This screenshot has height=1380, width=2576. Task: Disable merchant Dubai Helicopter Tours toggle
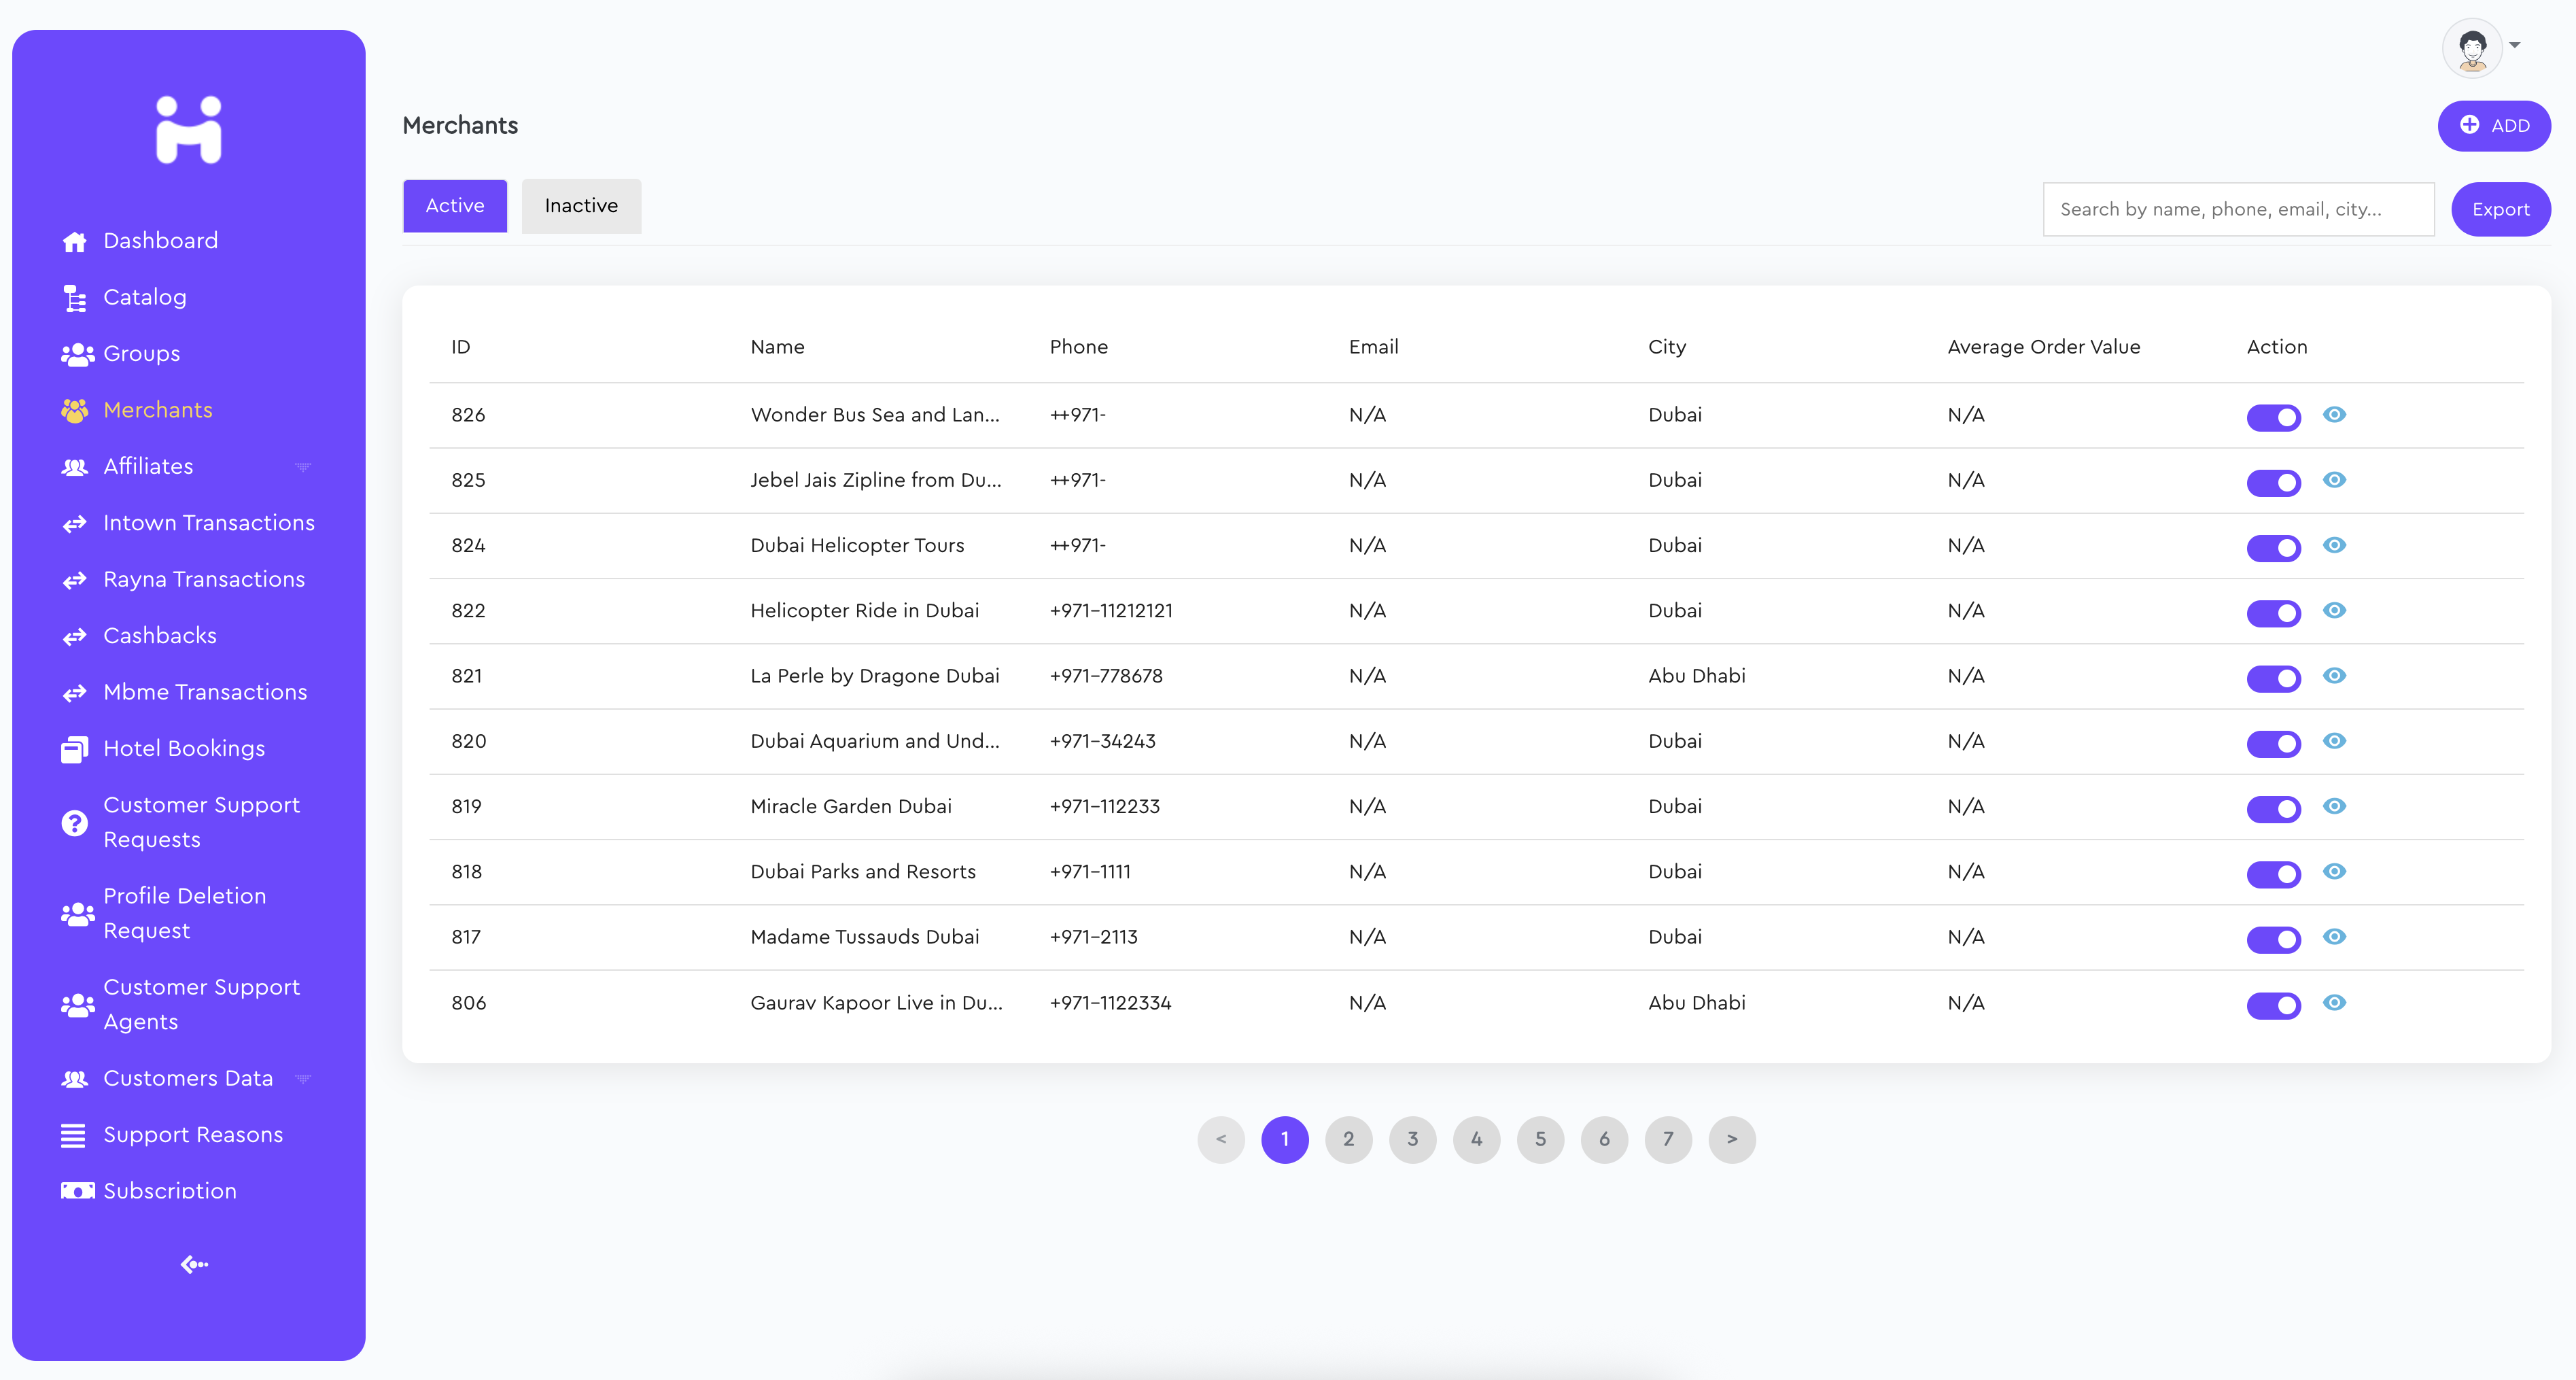point(2273,547)
